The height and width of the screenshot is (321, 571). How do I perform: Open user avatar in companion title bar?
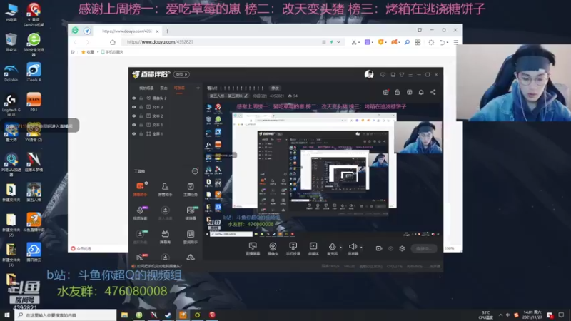tap(369, 75)
